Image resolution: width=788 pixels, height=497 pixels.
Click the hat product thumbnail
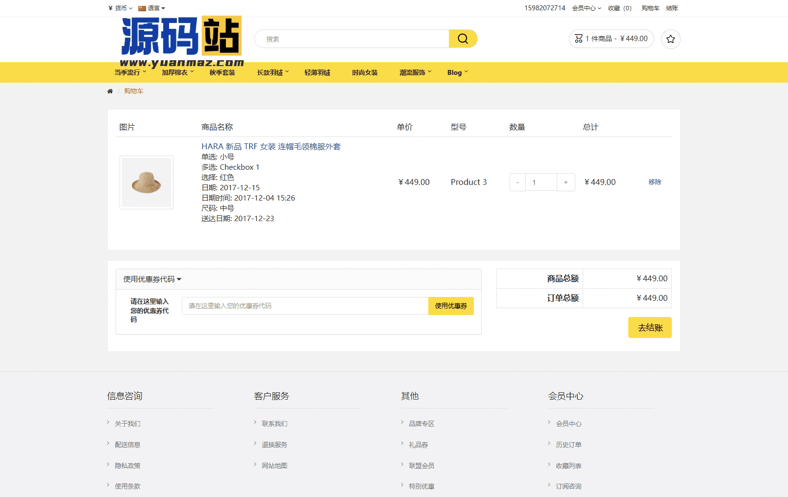pos(147,182)
